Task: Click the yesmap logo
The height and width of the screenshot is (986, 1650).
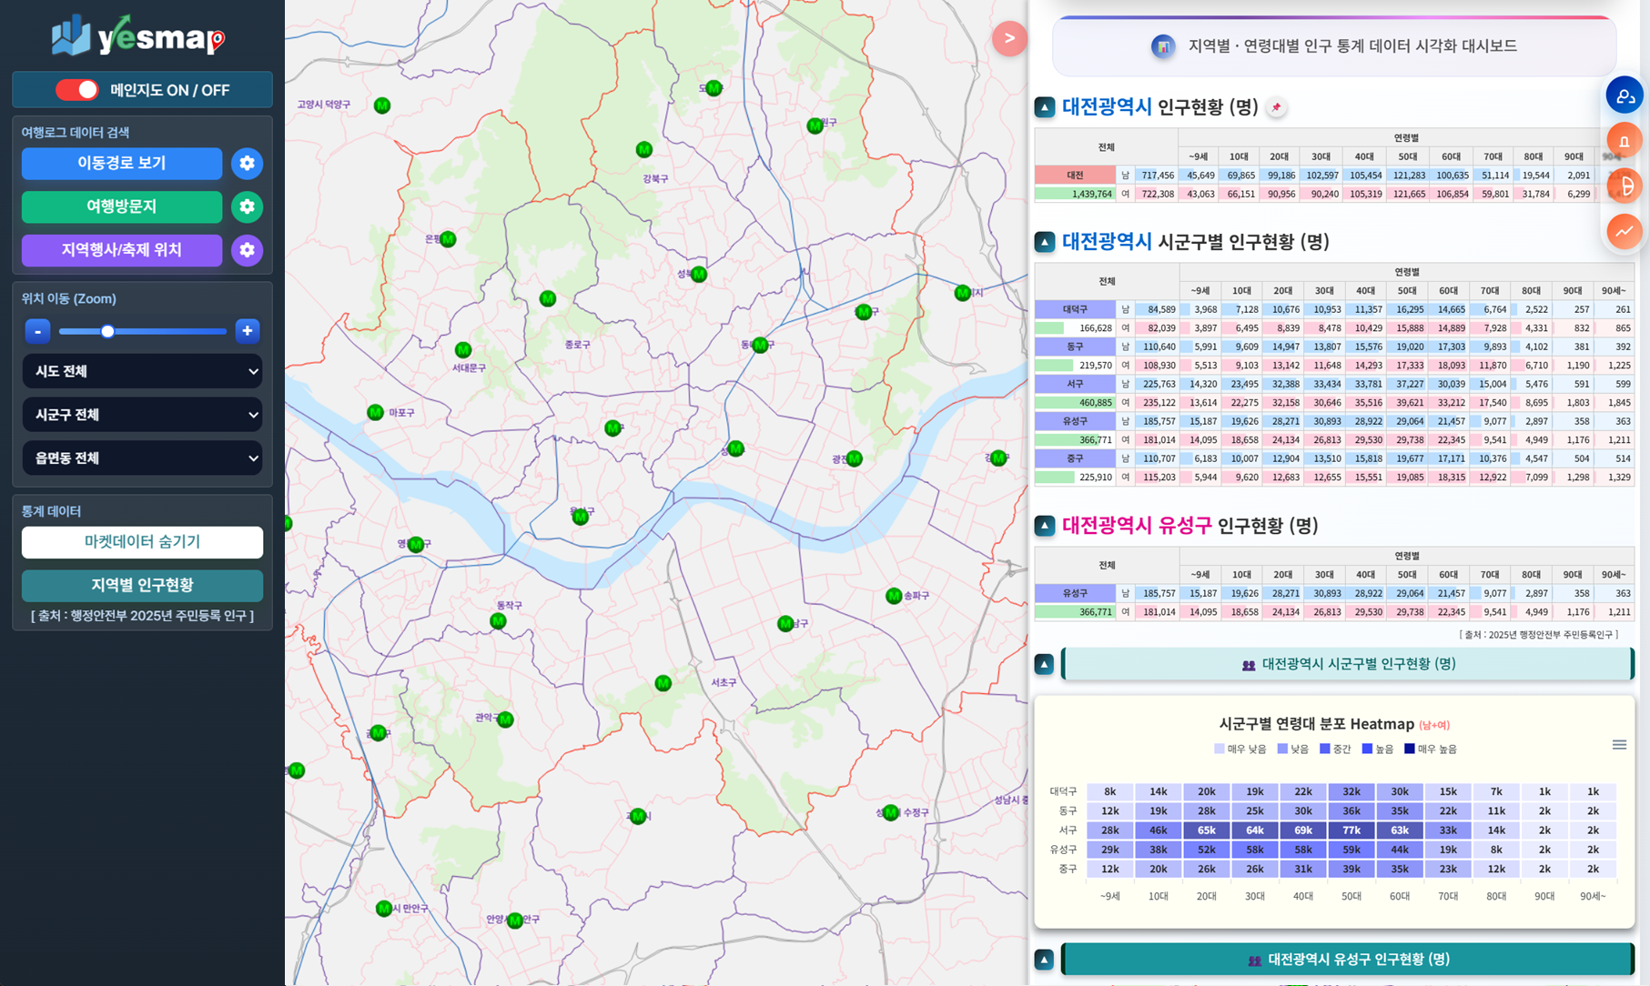Action: click(x=138, y=36)
